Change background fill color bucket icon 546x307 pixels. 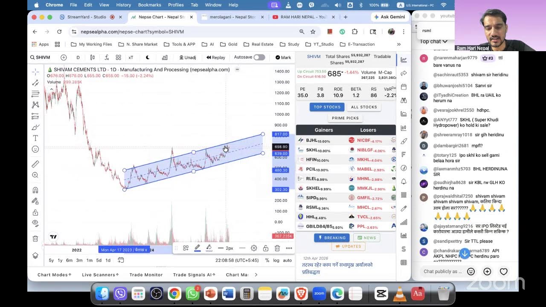[x=209, y=248]
